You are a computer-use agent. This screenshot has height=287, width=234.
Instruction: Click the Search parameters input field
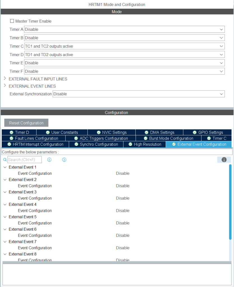25,160
